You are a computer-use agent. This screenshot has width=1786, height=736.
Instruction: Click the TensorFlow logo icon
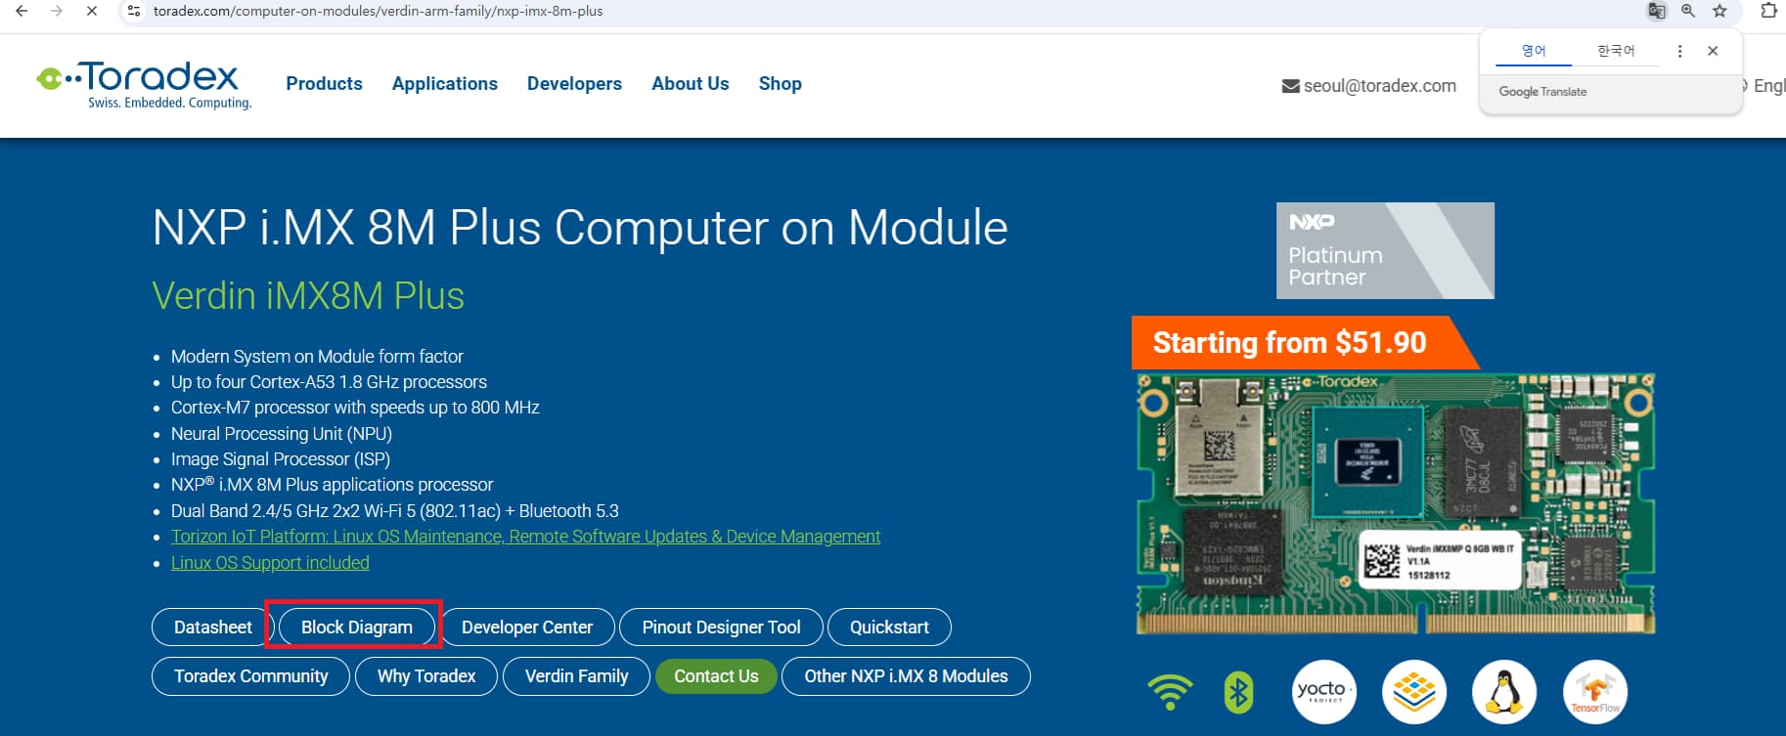pos(1594,692)
